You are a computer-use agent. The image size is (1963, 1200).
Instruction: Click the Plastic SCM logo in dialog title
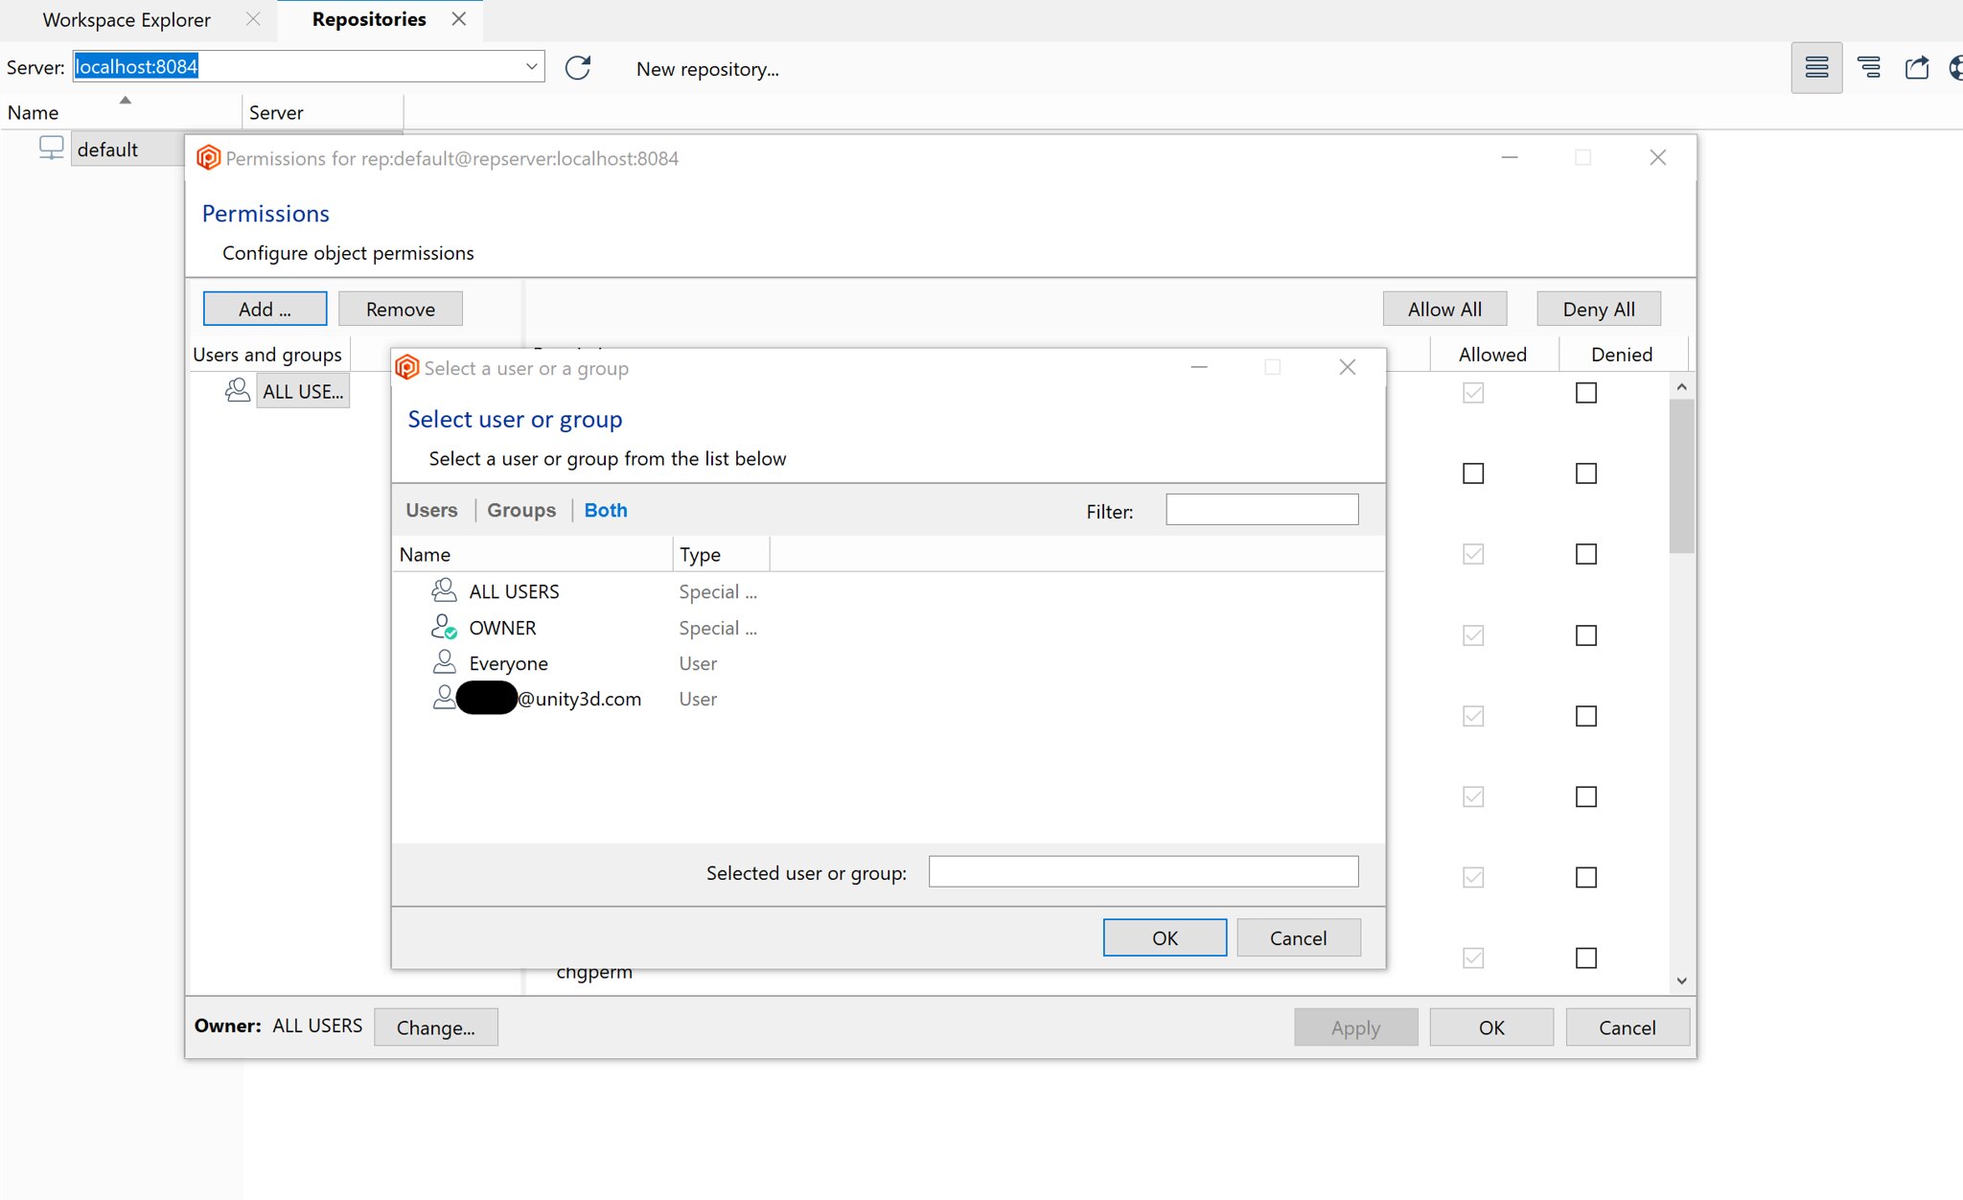coord(408,366)
